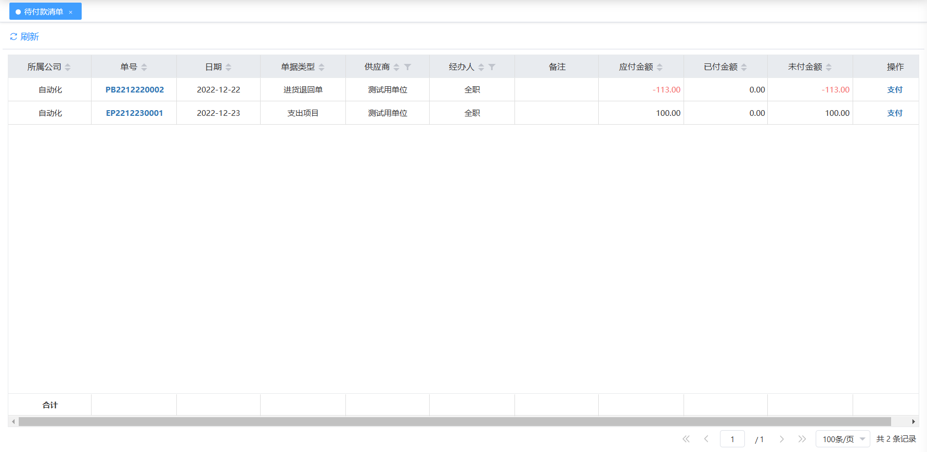The width and height of the screenshot is (927, 452).
Task: Close the 待付款清单 tab
Action: pyautogui.click(x=71, y=12)
